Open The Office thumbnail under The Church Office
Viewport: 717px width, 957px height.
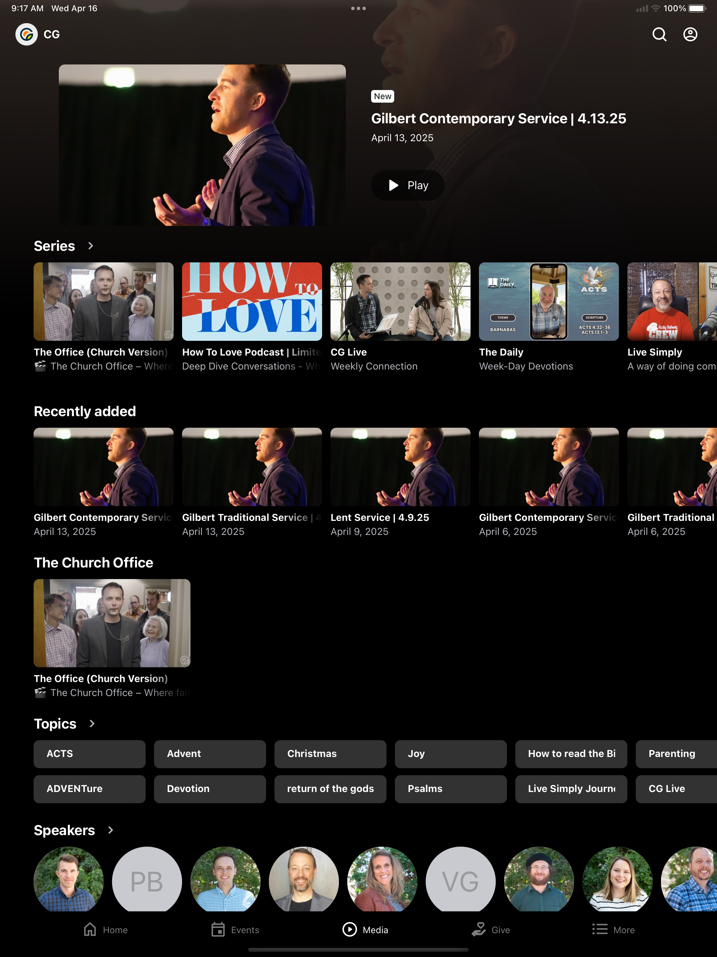click(112, 623)
